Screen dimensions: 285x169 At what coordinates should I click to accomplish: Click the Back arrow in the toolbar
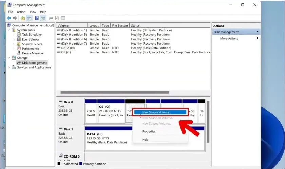[9, 18]
